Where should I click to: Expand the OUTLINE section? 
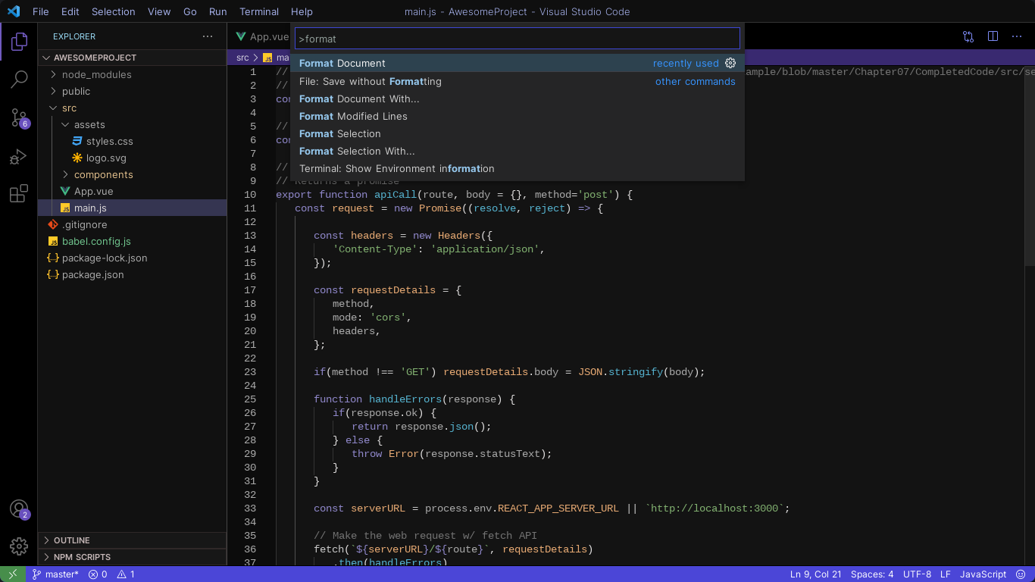click(x=132, y=540)
